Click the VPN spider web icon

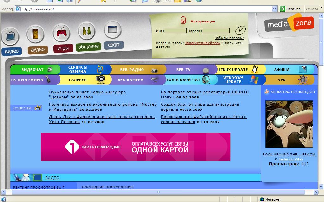tap(303, 80)
